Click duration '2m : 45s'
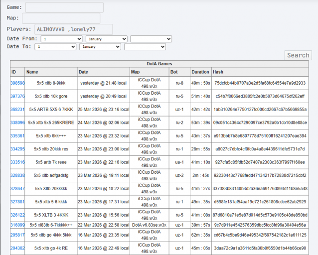This screenshot has height=255, width=318. tap(200, 175)
